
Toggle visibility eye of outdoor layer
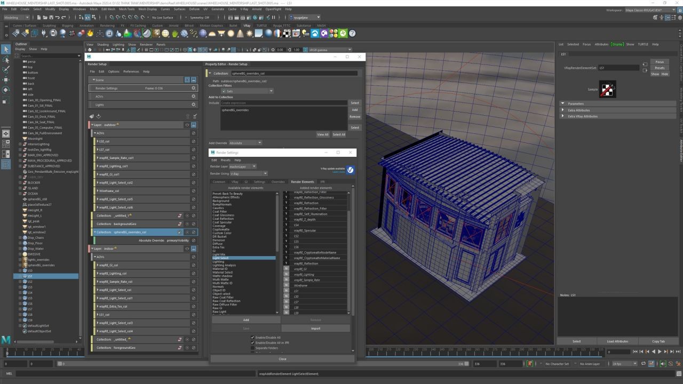click(187, 125)
